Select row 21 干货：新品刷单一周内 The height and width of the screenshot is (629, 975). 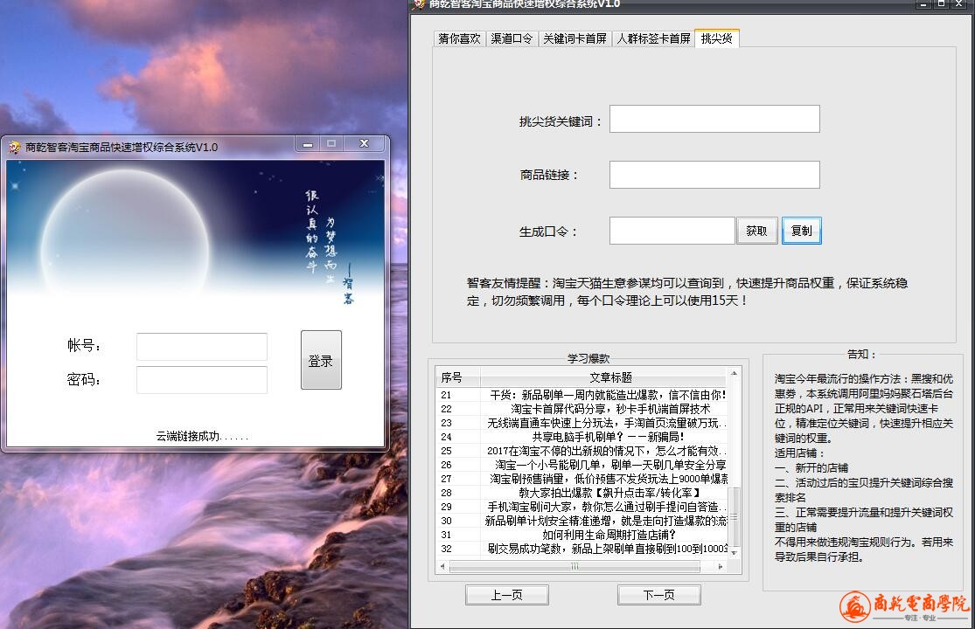[x=582, y=395]
